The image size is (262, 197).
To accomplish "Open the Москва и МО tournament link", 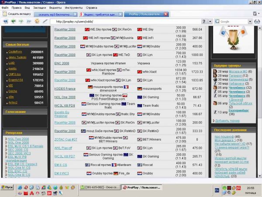I will click(x=238, y=71).
